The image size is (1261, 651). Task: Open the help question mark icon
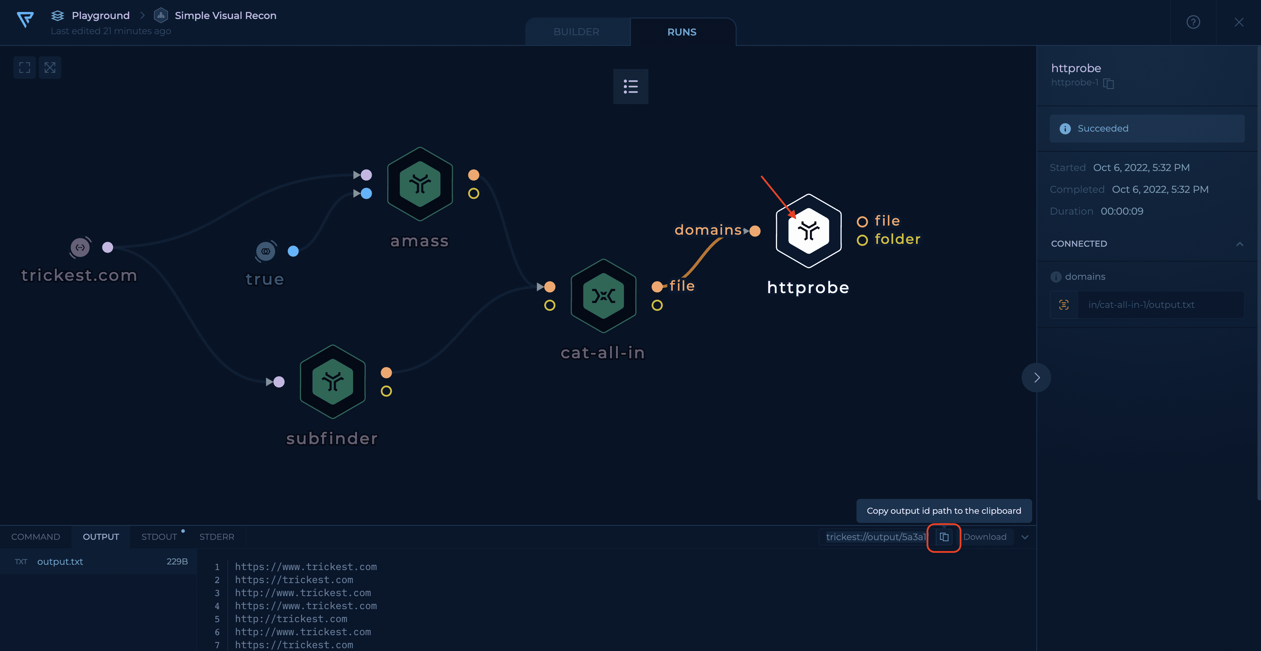(x=1193, y=22)
